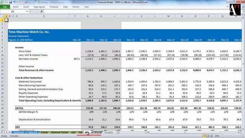Switch to the Tax sheet tab
Screen dimensions: 245x138
[80, 133]
